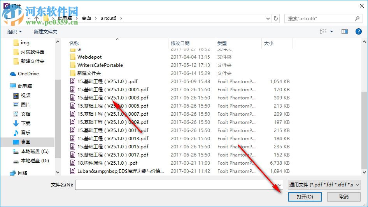The width and height of the screenshot is (368, 207).
Task: Sort by 修改日期 column header
Action: coord(180,43)
